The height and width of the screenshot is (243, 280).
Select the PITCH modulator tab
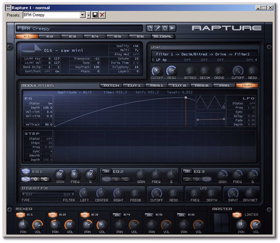(x=111, y=86)
